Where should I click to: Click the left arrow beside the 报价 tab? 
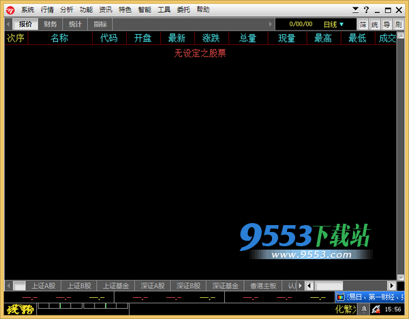[8, 24]
